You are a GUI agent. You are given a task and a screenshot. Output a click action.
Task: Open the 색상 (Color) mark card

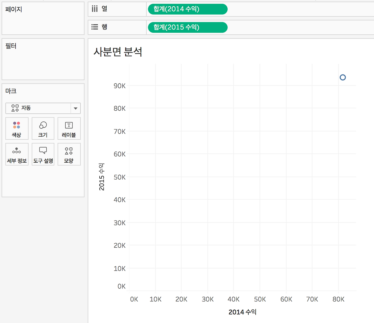point(17,128)
